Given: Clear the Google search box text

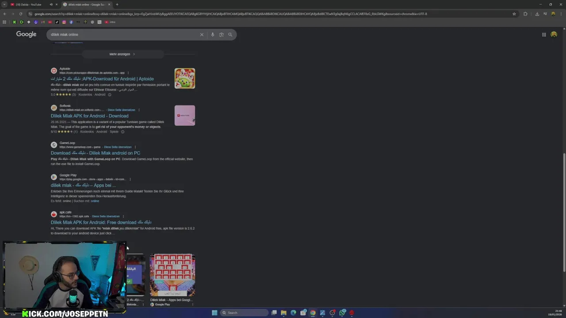Looking at the screenshot, I should pyautogui.click(x=202, y=34).
